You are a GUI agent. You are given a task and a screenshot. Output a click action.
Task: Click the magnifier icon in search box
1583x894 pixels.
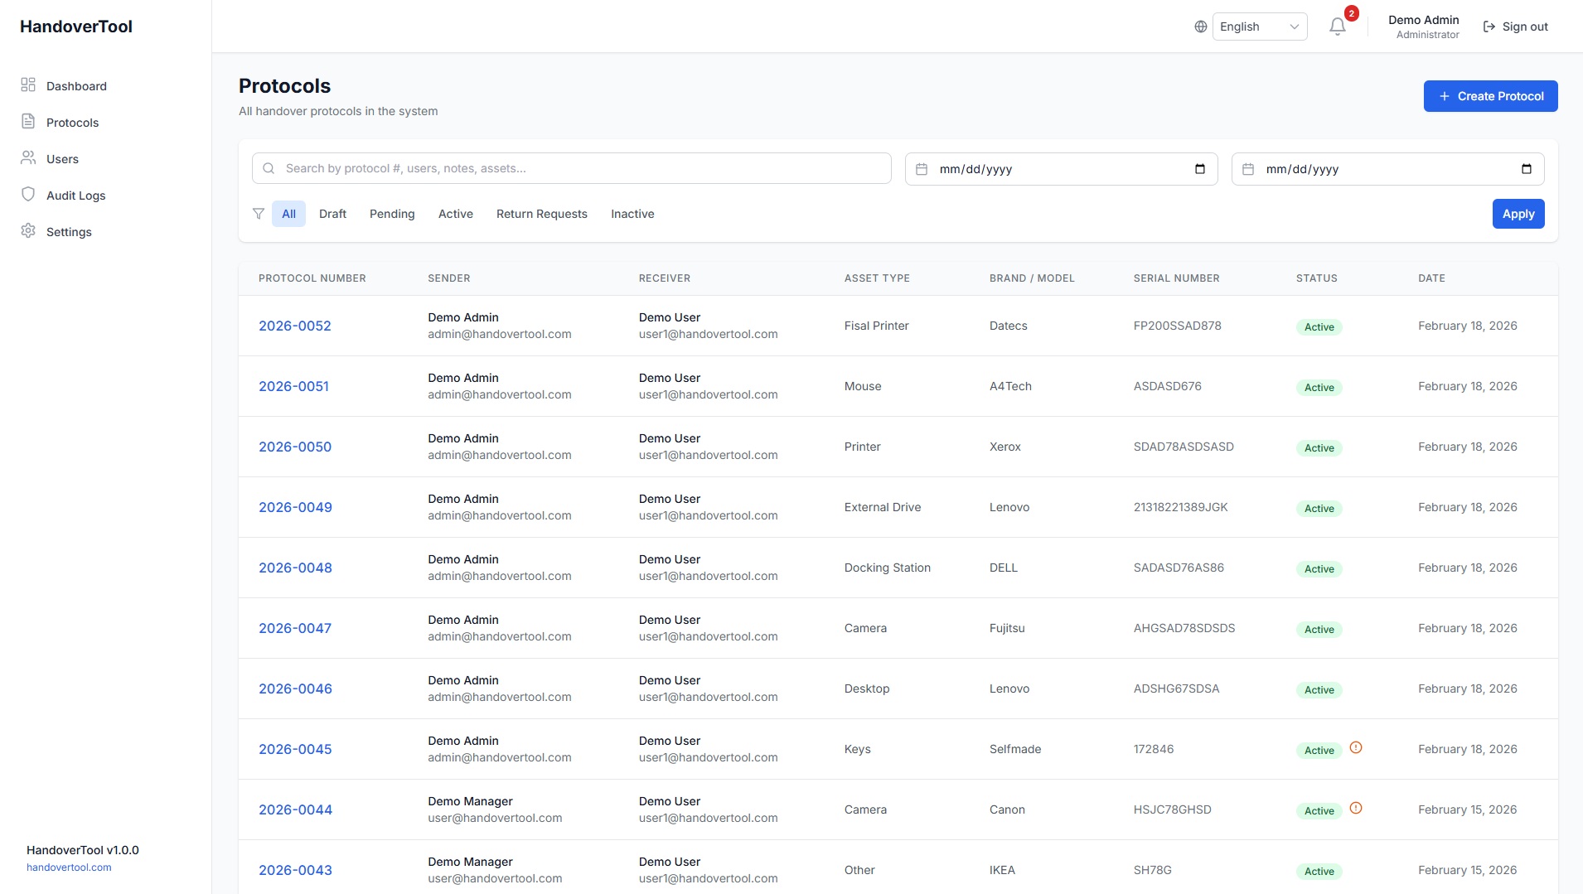pyautogui.click(x=269, y=168)
